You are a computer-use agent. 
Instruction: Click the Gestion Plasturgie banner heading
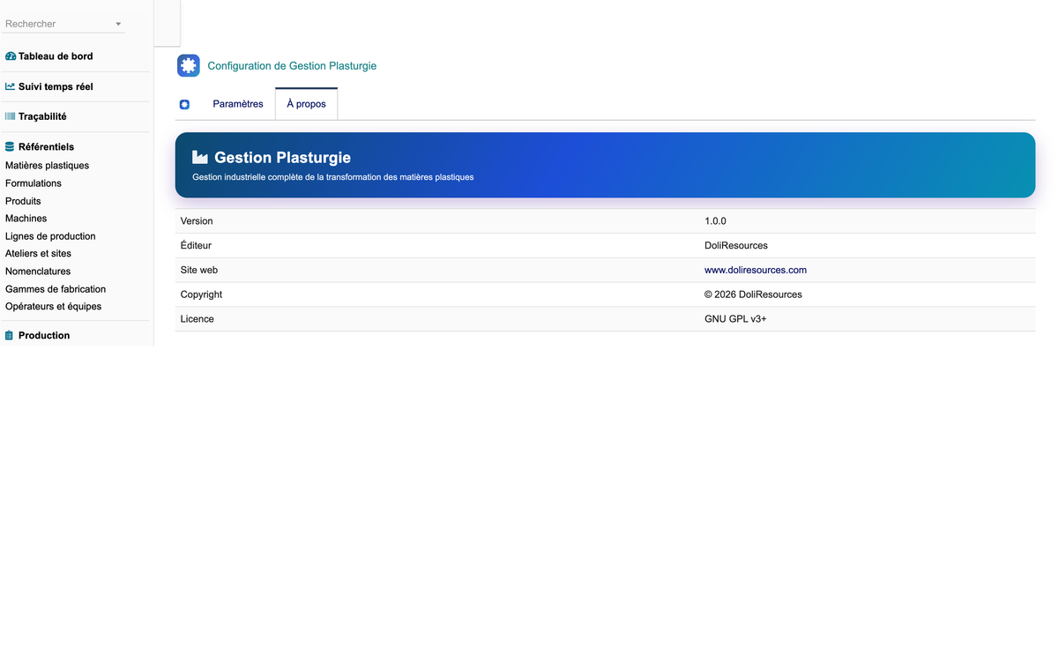282,158
